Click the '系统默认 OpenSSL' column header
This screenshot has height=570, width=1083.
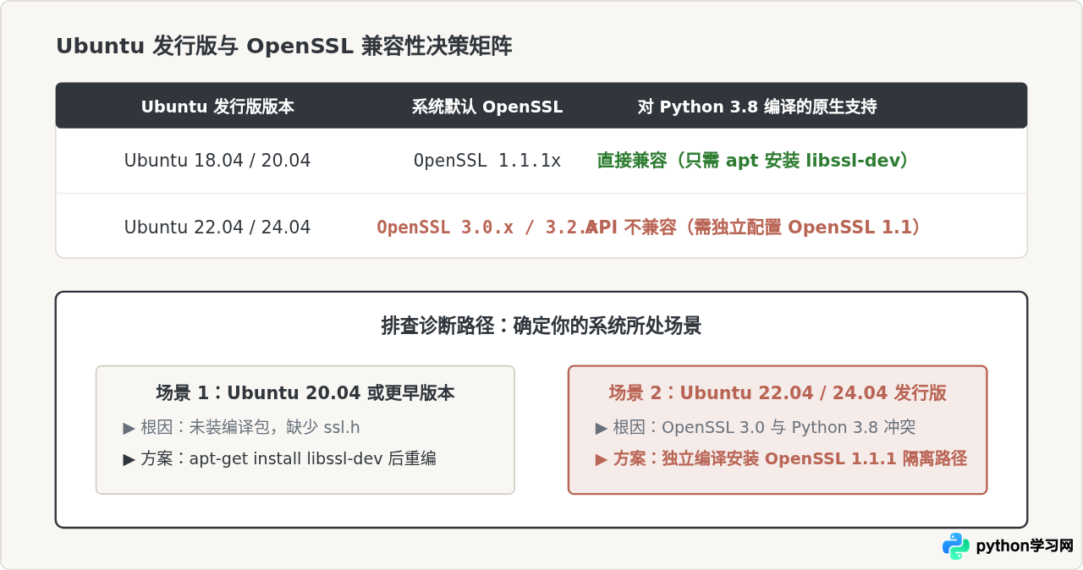pos(487,107)
